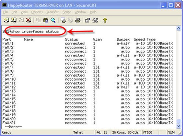Click 'VT100' in the status bar
The width and height of the screenshot is (183, 136).
pos(147,132)
